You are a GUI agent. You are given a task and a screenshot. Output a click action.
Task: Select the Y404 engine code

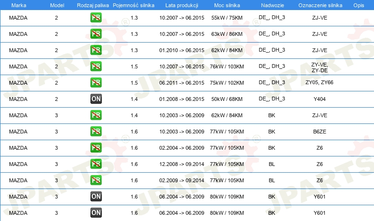click(x=319, y=99)
